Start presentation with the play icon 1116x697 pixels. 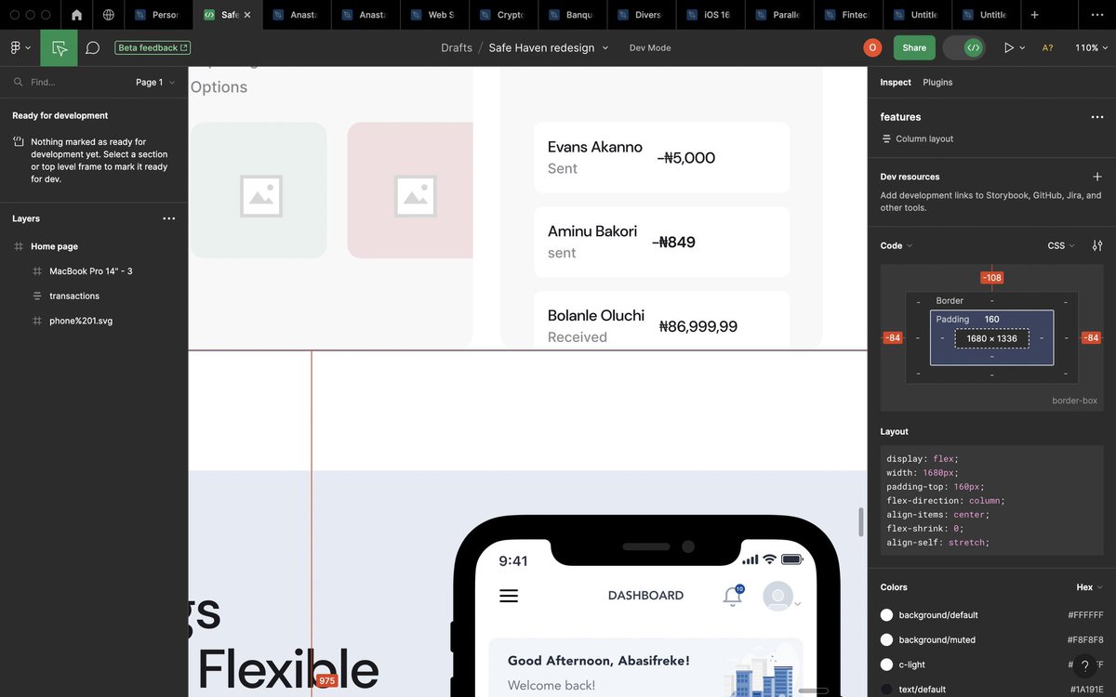1011,47
